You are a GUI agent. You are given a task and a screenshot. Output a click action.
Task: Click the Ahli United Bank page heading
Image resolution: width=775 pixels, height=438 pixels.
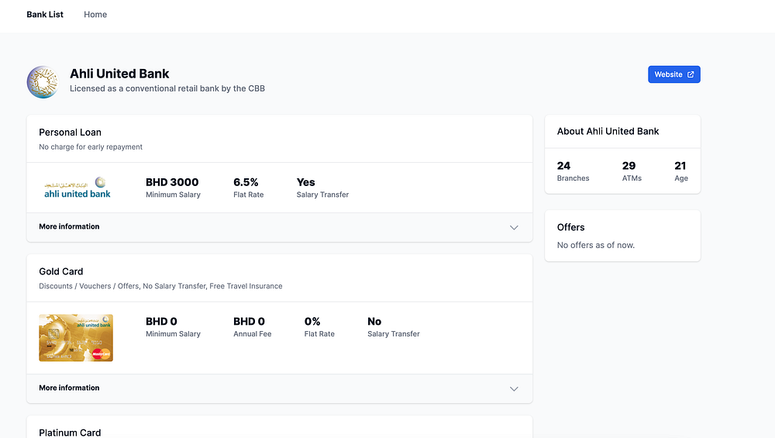(x=119, y=74)
